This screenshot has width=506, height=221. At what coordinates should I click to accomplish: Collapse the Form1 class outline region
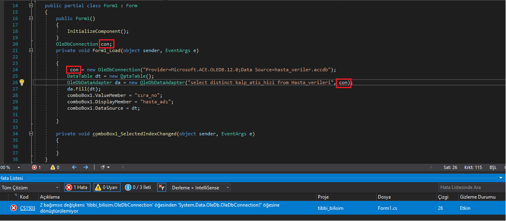tap(31, 6)
